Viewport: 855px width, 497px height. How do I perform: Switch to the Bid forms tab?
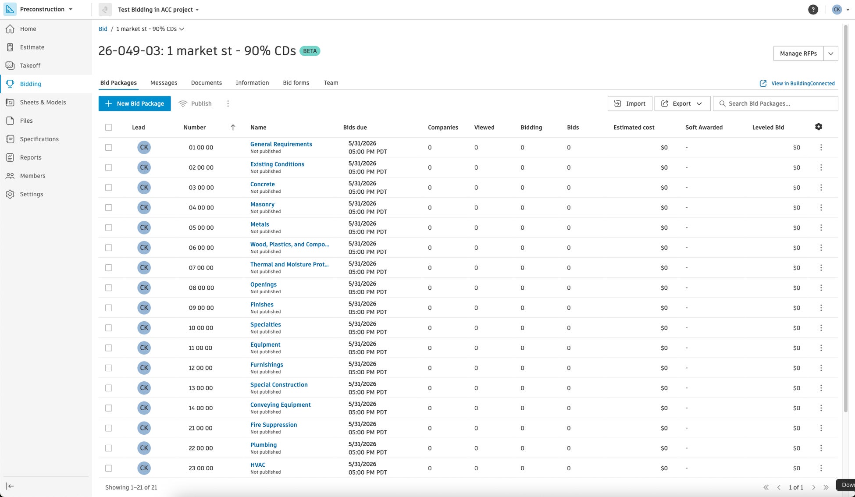(x=296, y=83)
